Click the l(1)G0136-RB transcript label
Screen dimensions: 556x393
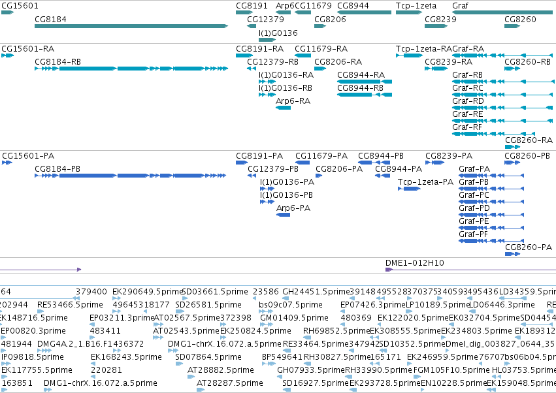(286, 88)
